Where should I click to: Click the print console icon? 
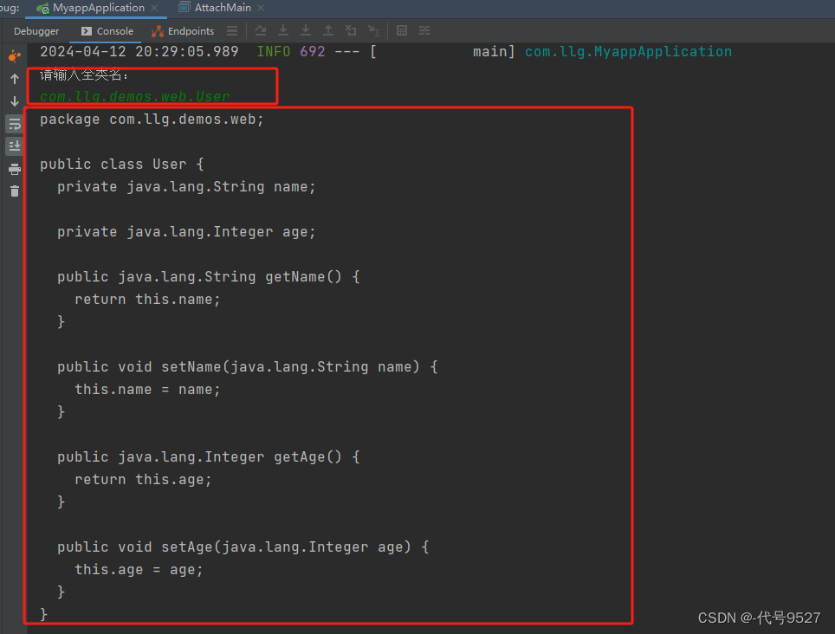pos(15,169)
